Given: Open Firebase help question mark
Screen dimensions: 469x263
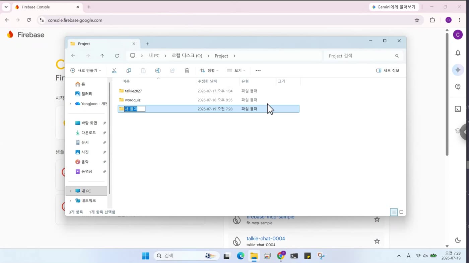Looking at the screenshot, I should click(x=458, y=87).
